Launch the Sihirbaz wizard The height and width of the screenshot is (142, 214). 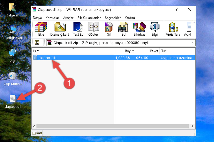coord(139,29)
